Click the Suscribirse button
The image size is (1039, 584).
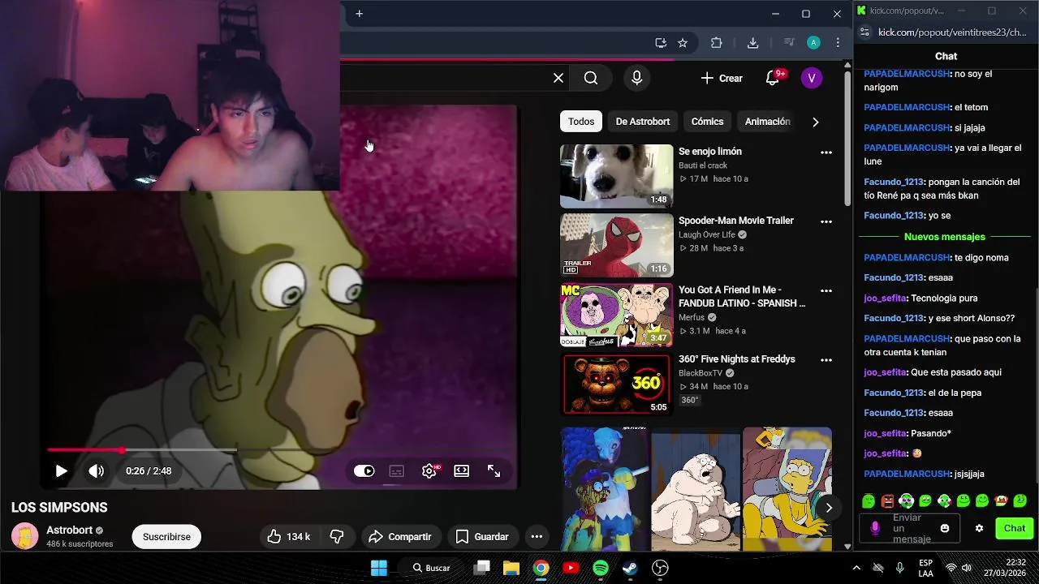(166, 537)
